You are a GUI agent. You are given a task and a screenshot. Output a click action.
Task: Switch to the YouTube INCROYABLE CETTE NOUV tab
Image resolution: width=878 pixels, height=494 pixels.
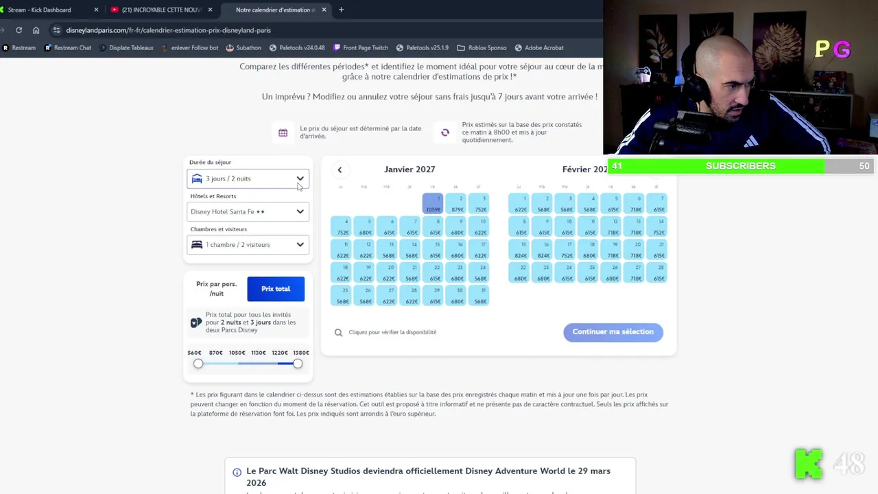click(x=161, y=10)
